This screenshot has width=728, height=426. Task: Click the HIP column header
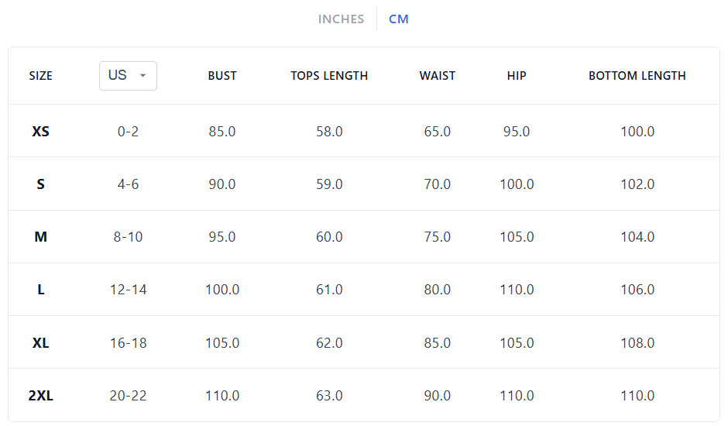point(517,76)
